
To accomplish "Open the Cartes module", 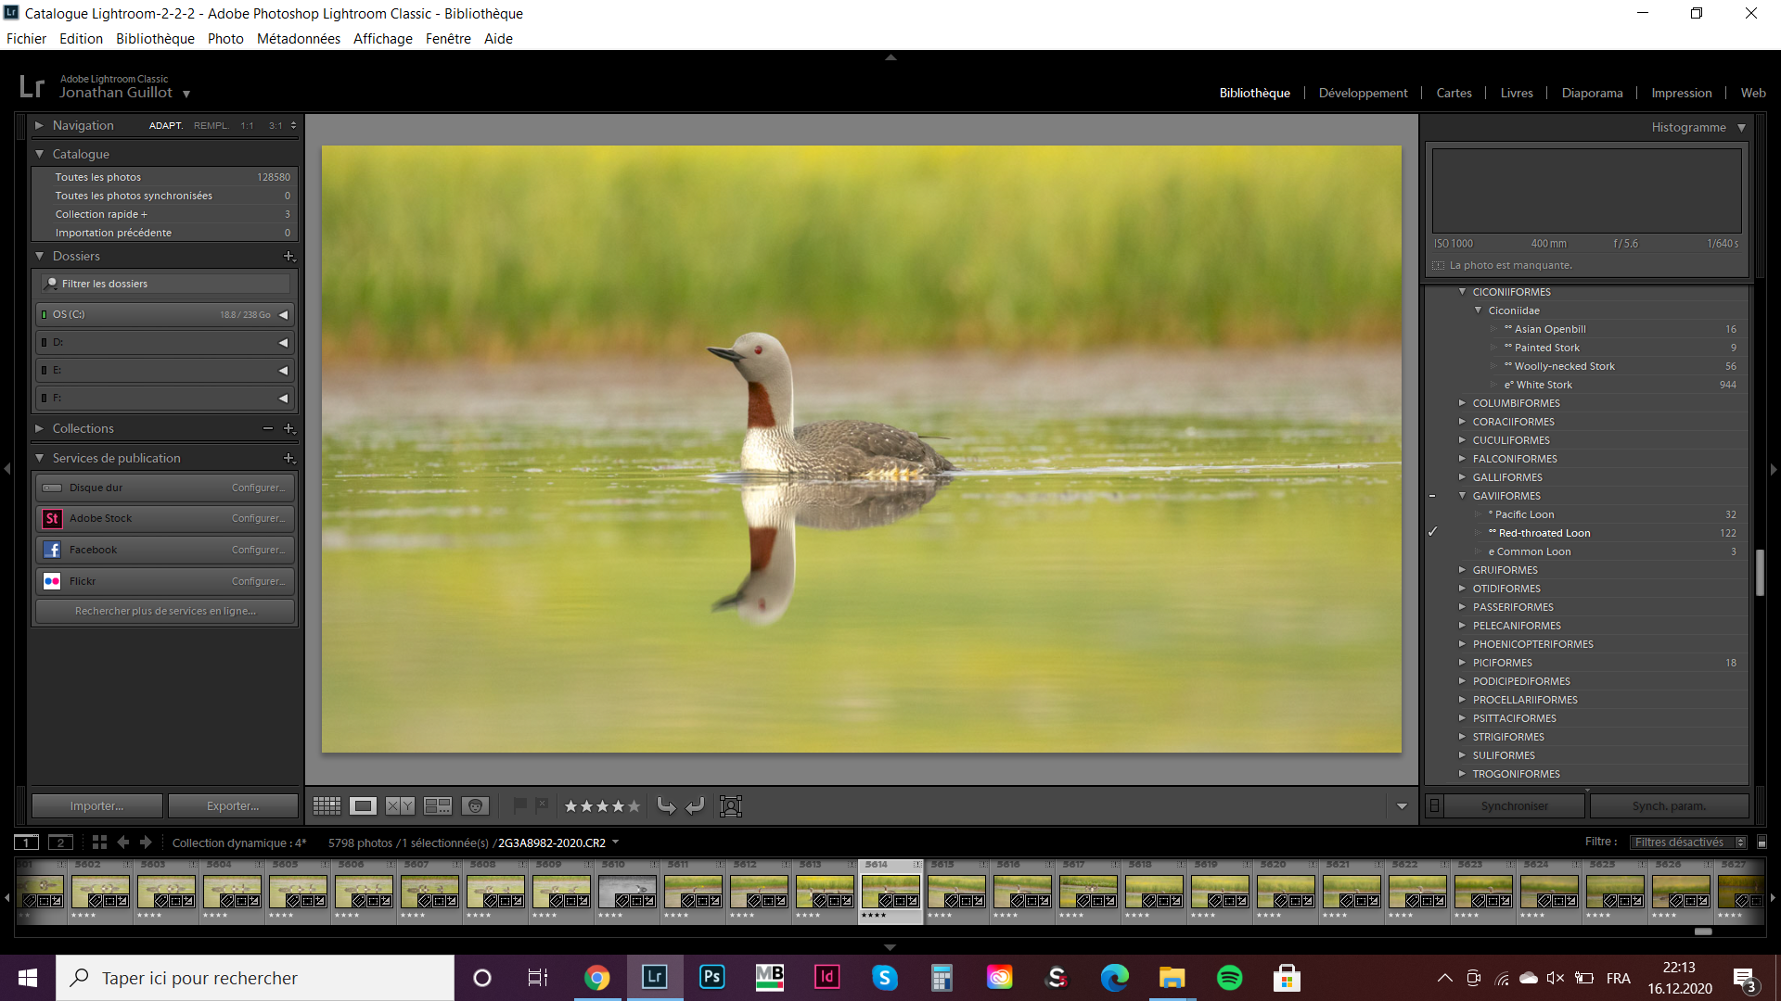I will pos(1454,93).
